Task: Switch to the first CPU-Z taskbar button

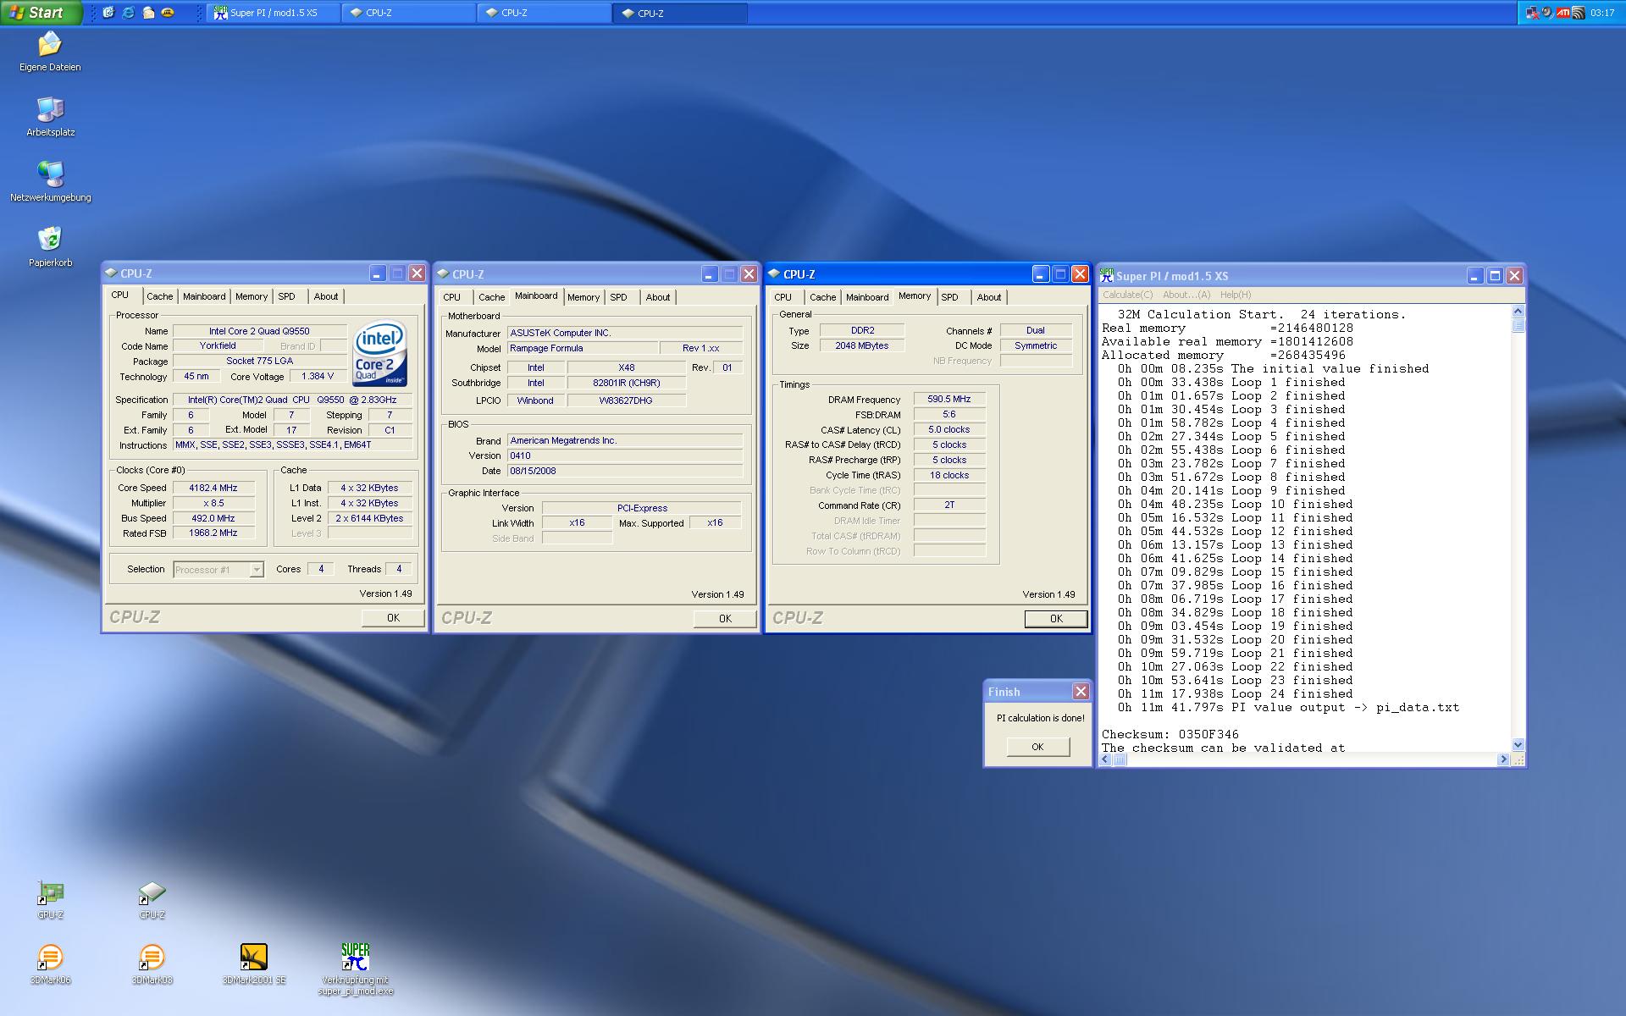Action: [x=409, y=13]
